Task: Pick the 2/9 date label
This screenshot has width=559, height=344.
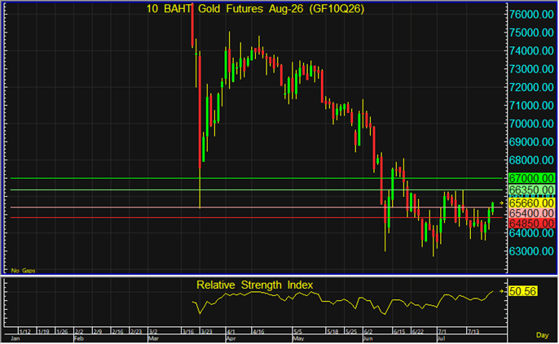Action: [x=97, y=332]
